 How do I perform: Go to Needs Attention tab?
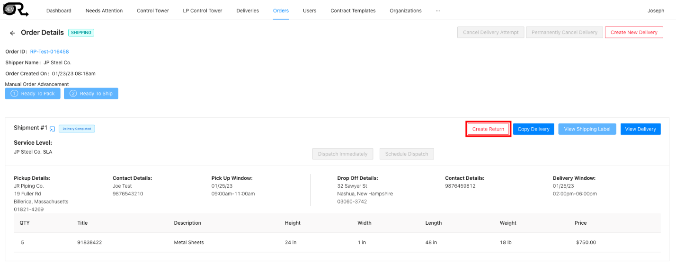(x=104, y=10)
